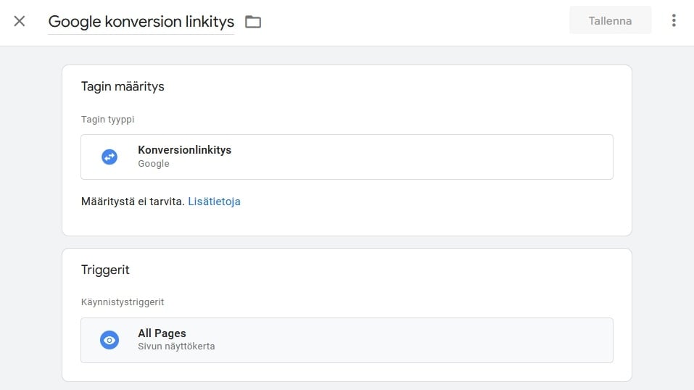Click the Triggerit section heading
Viewport: 694px width, 390px height.
pos(105,270)
